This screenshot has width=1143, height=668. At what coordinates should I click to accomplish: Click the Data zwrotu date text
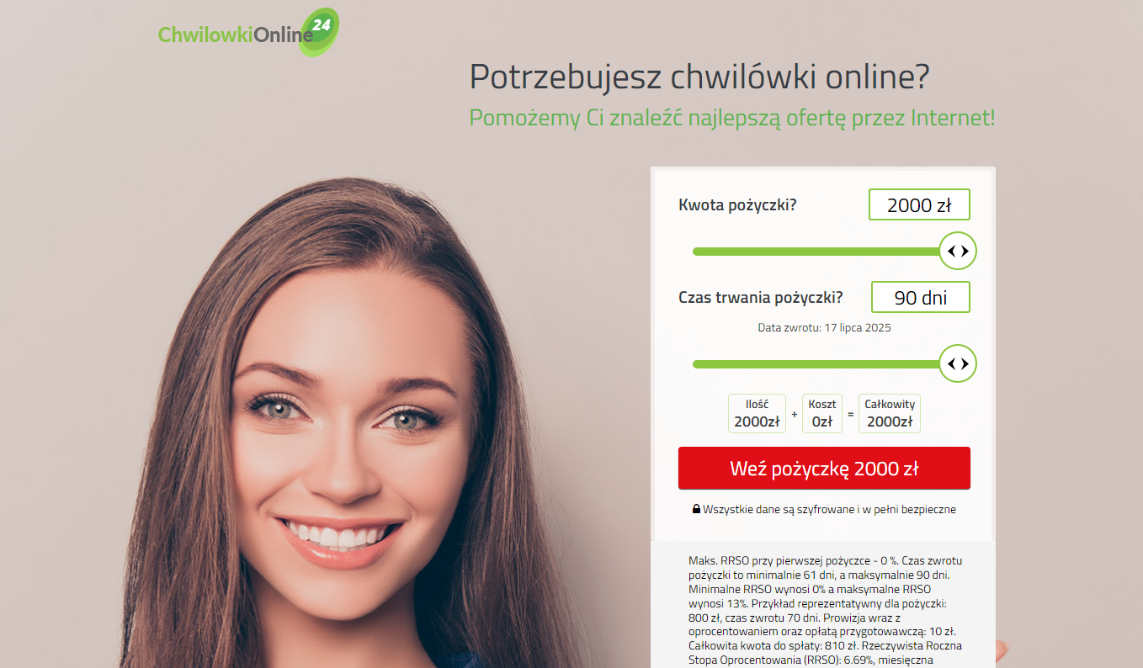(824, 327)
